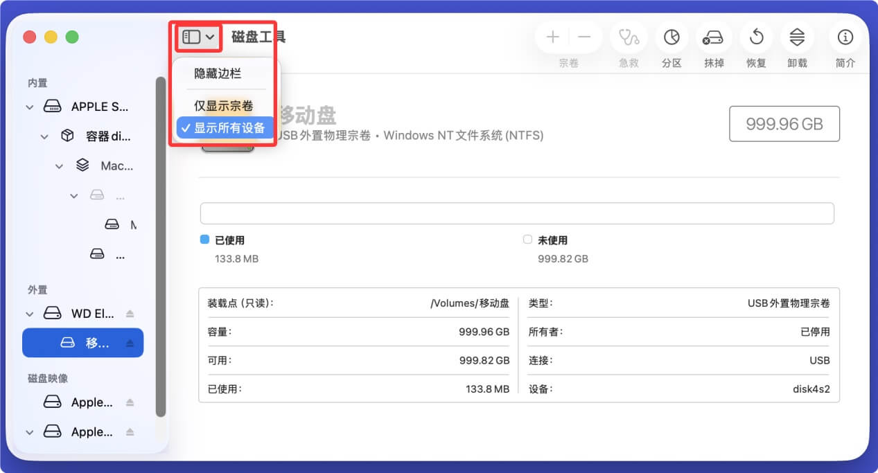Click the add volume plus icon under 宗卷
Viewport: 878px width, 473px height.
553,37
